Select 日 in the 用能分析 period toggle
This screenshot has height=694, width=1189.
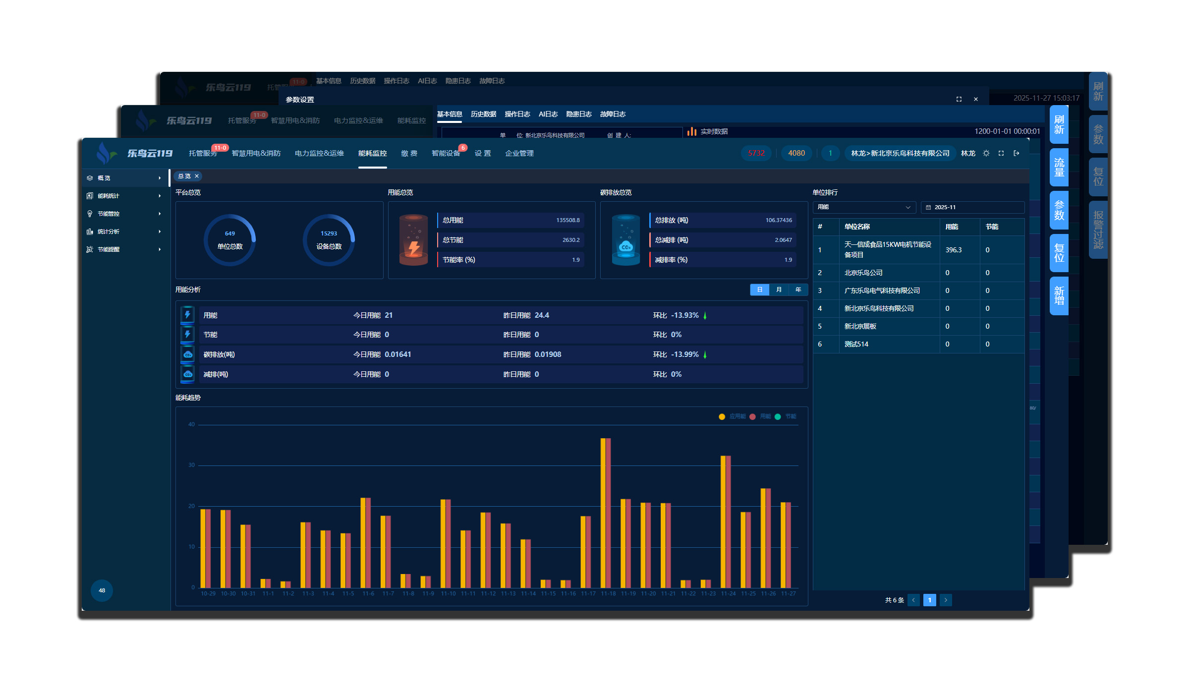pyautogui.click(x=759, y=289)
